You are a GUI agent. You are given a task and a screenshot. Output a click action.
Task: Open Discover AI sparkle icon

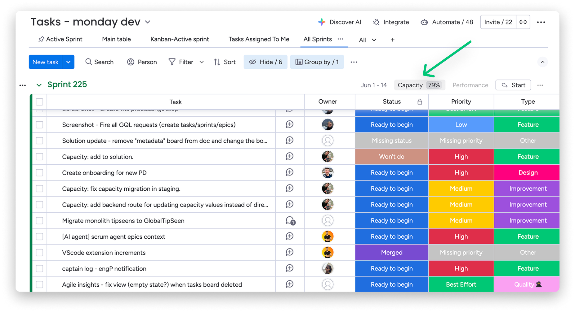322,22
